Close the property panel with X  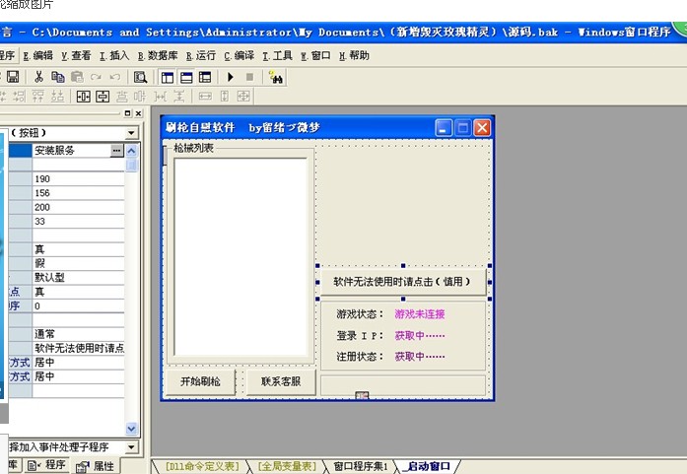coord(138,113)
